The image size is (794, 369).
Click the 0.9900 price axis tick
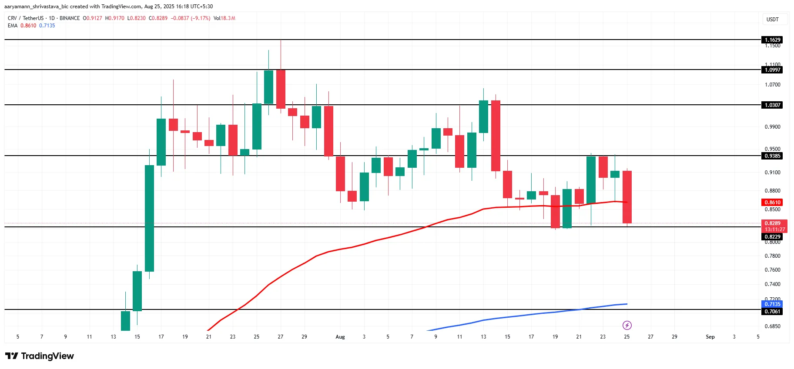click(x=772, y=127)
